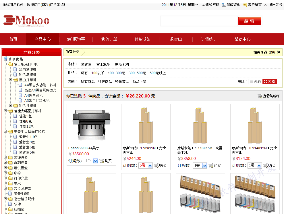Open quantity dropdown for 1.52×15M paper
Screen dimensions: 284x214
[150, 166]
